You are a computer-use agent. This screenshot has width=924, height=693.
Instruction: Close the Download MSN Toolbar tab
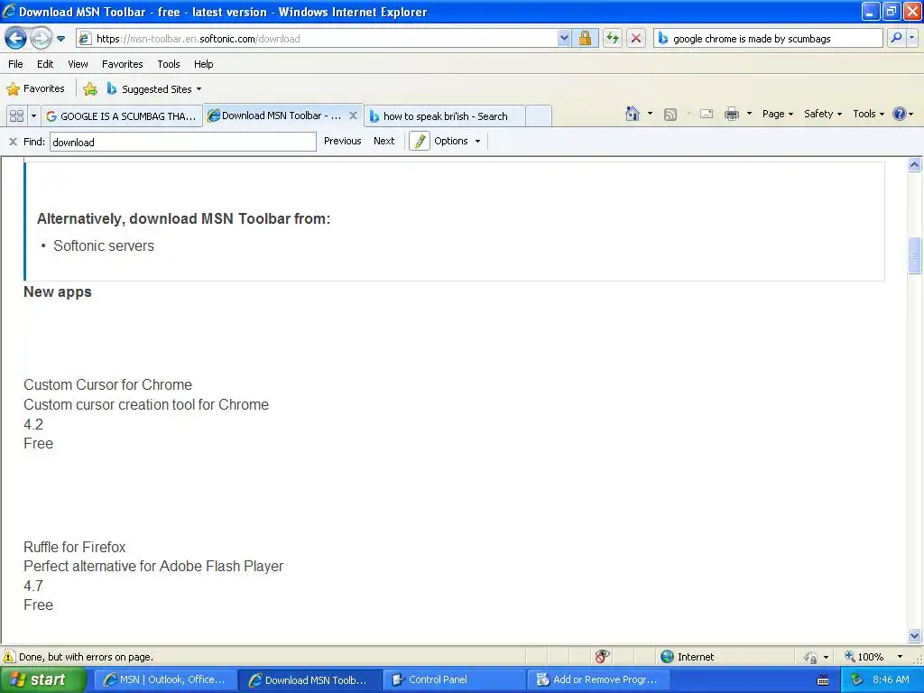[353, 115]
